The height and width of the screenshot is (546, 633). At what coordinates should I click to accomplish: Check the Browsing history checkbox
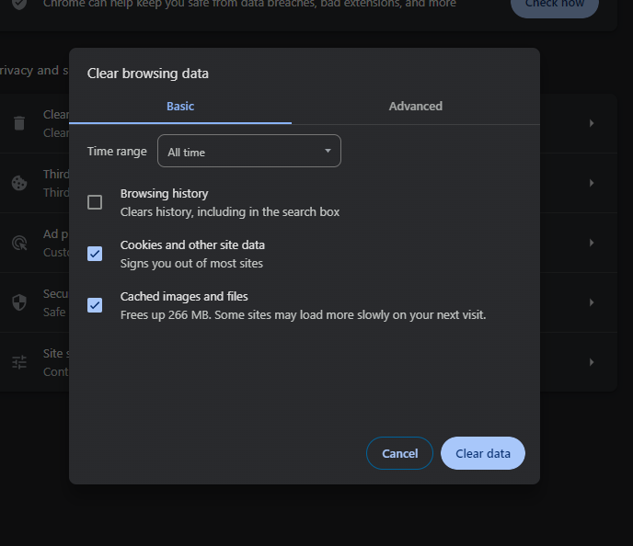point(95,202)
